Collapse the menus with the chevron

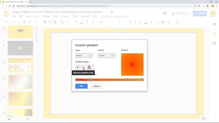click(206, 22)
